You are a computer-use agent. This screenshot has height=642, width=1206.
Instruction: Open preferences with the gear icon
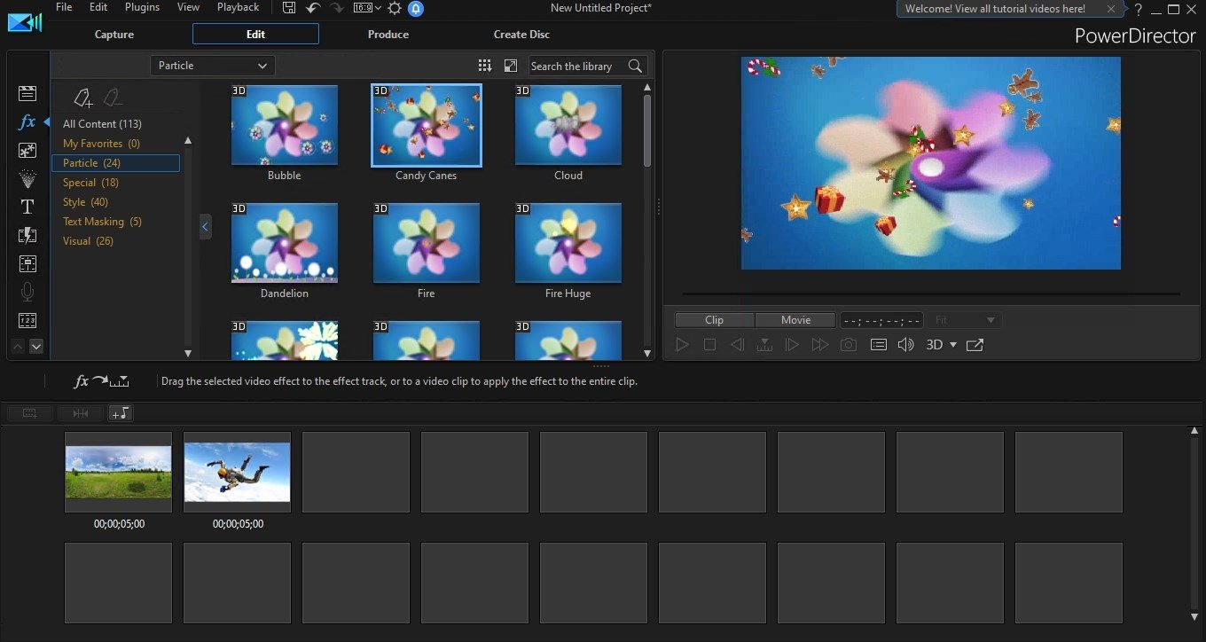click(395, 8)
